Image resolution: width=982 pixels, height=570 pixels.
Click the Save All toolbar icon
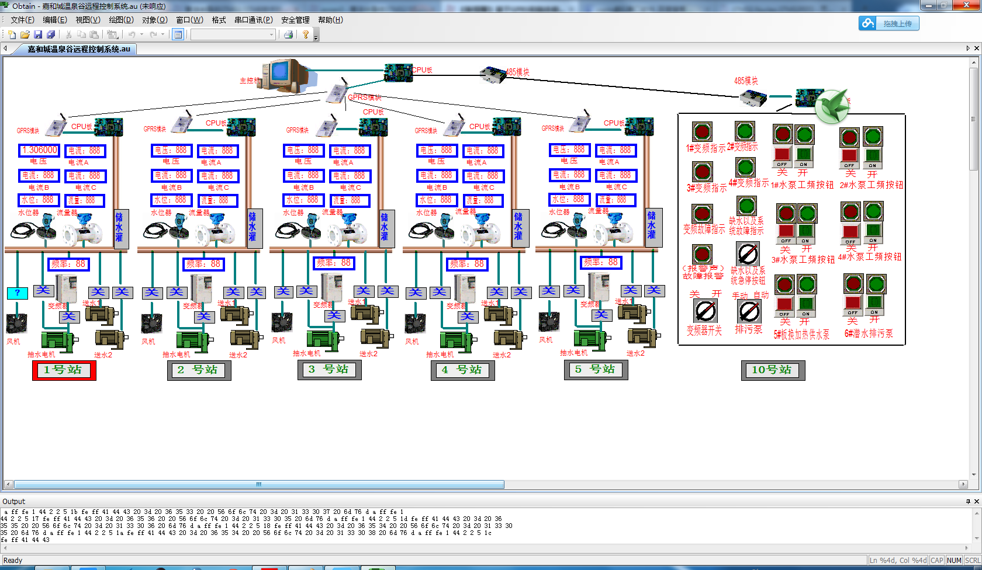51,34
